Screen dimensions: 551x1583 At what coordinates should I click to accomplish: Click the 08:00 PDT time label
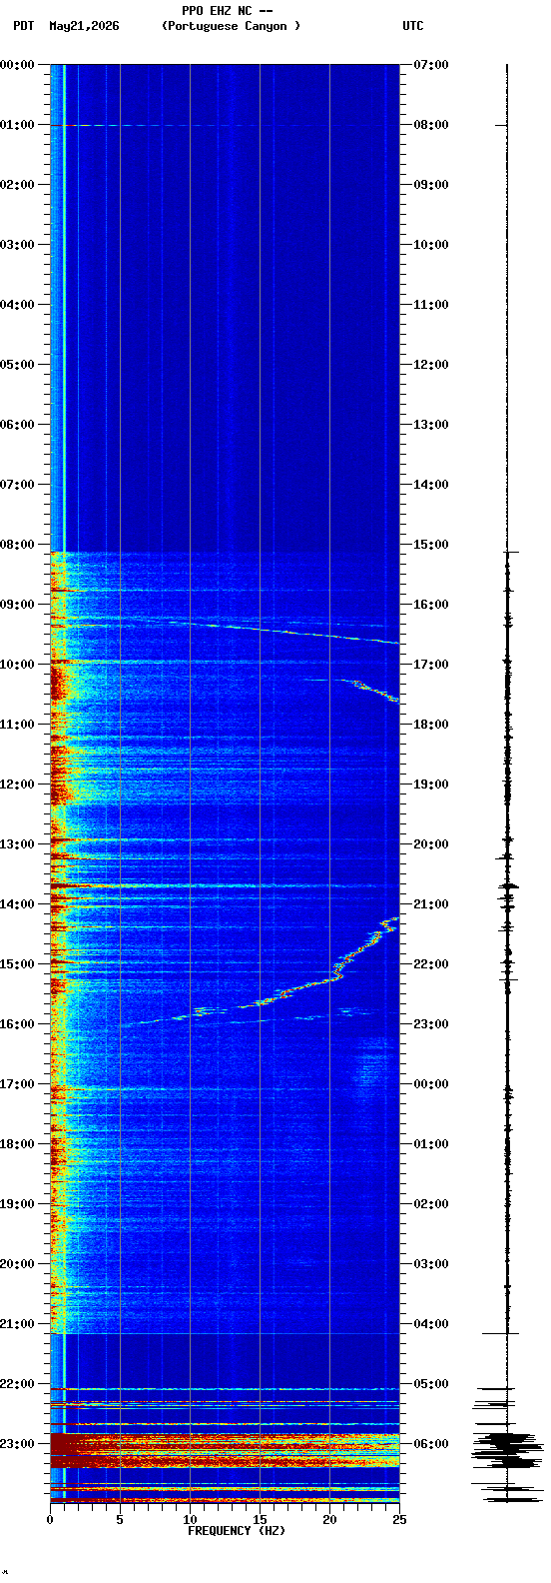(x=19, y=545)
